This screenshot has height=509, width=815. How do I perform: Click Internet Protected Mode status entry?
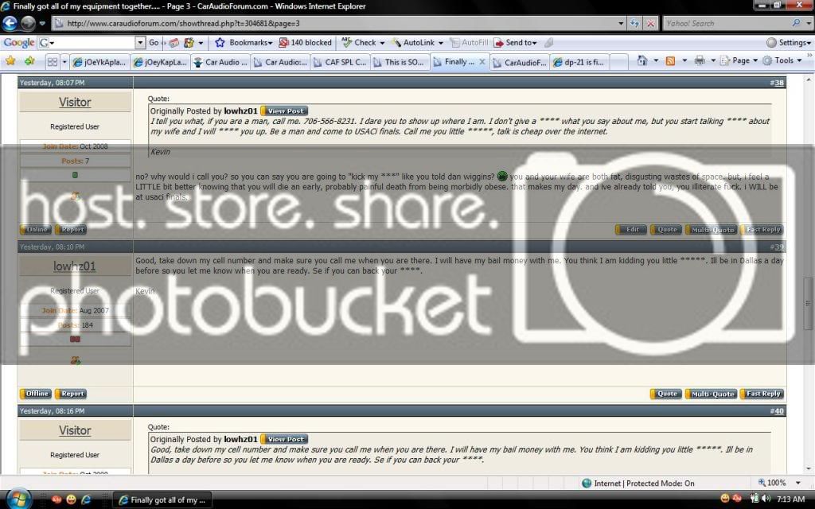coord(638,483)
